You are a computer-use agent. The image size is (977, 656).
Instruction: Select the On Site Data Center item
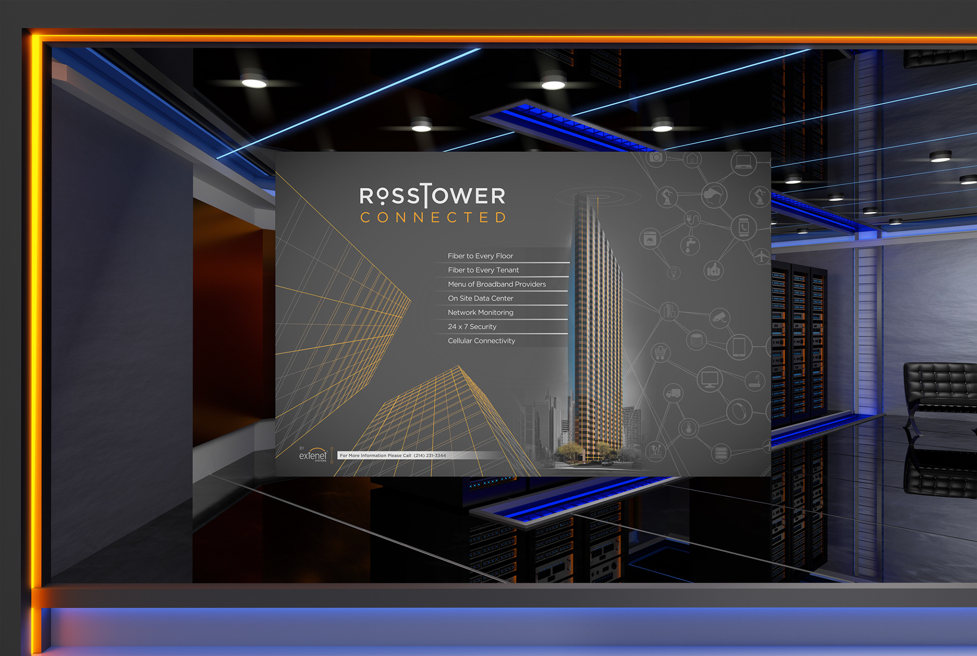click(x=480, y=298)
